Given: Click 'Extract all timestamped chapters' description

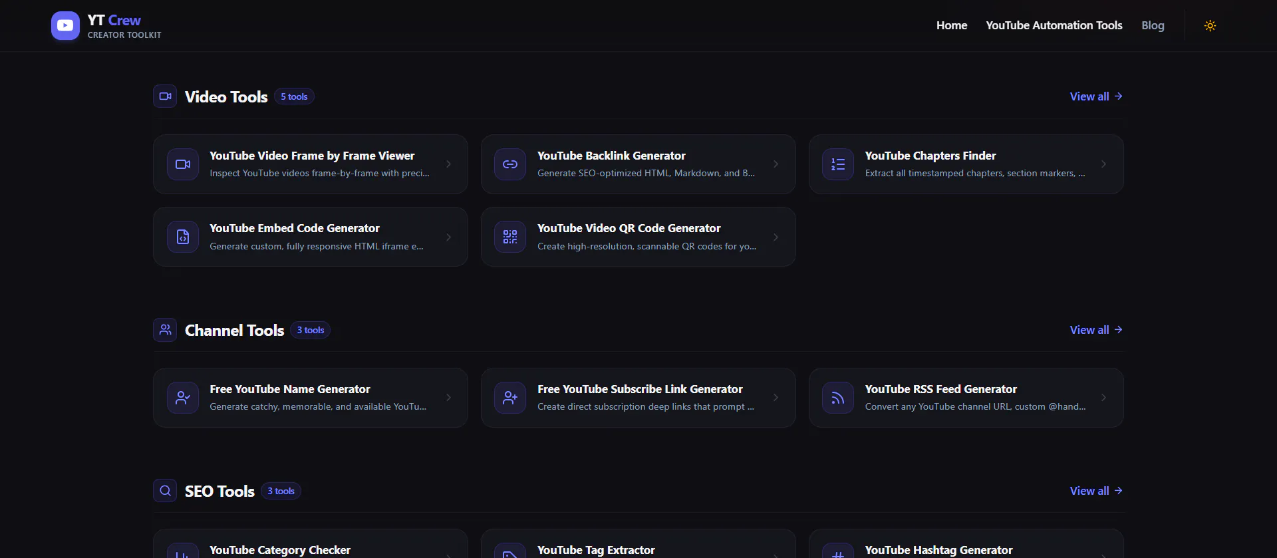Looking at the screenshot, I should (x=975, y=173).
